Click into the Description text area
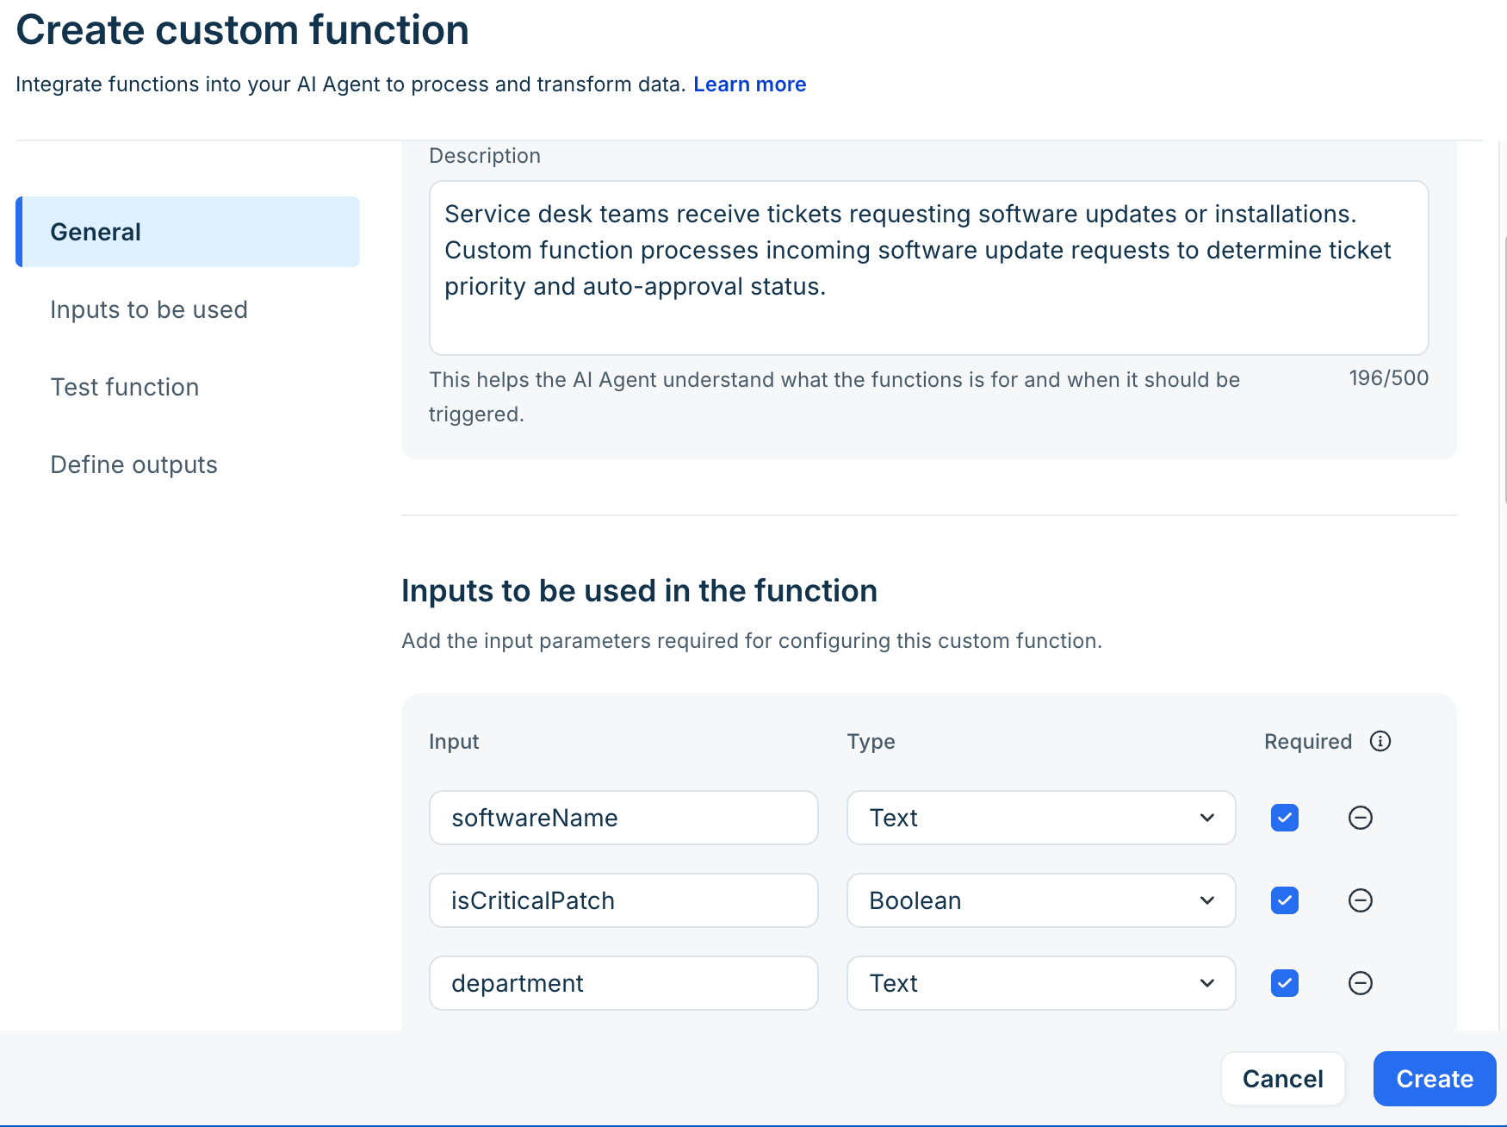 pos(928,268)
